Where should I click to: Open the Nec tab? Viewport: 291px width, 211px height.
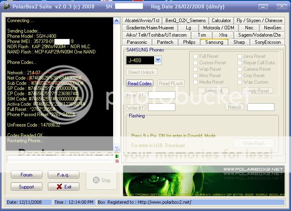[x=249, y=28]
